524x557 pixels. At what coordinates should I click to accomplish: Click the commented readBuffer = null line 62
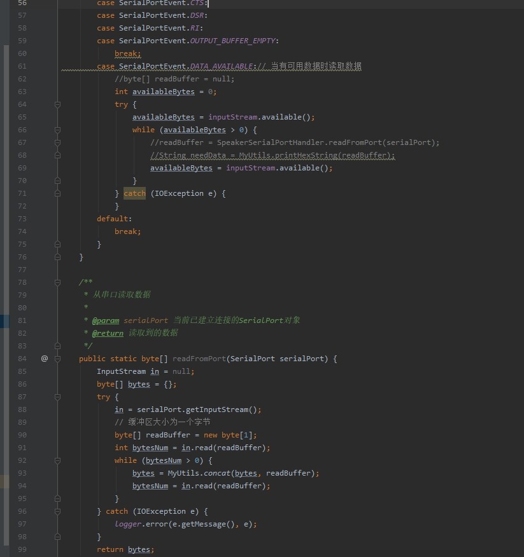[174, 79]
